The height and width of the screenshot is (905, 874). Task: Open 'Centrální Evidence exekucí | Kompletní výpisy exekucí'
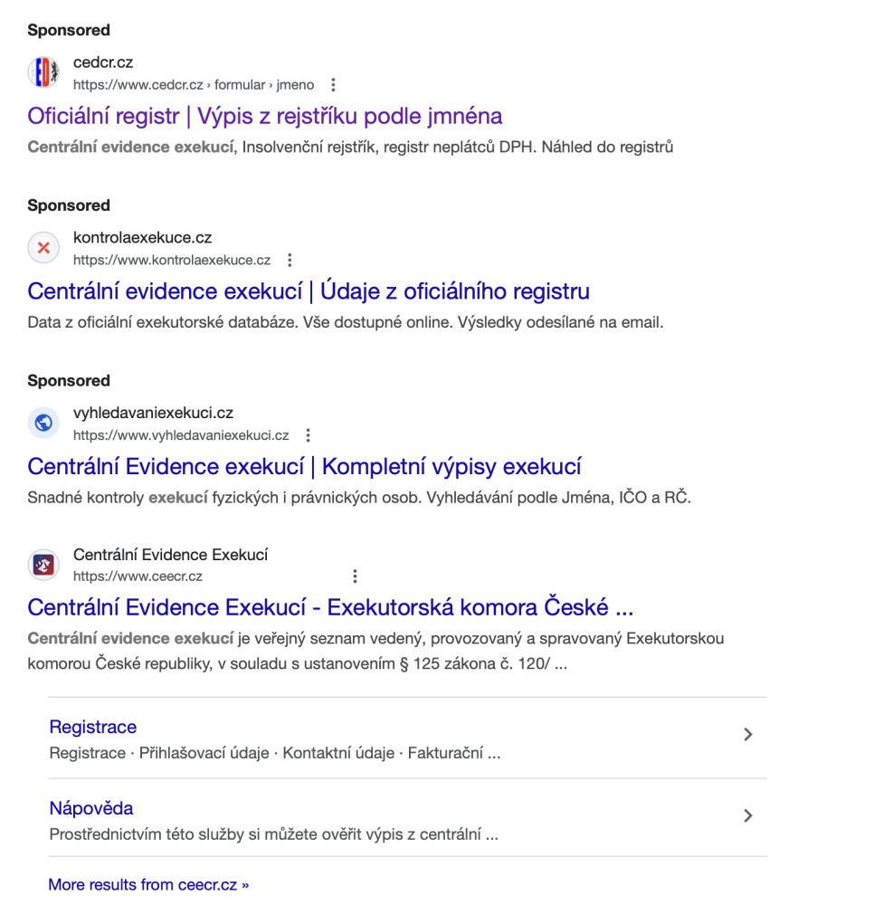[x=304, y=467]
